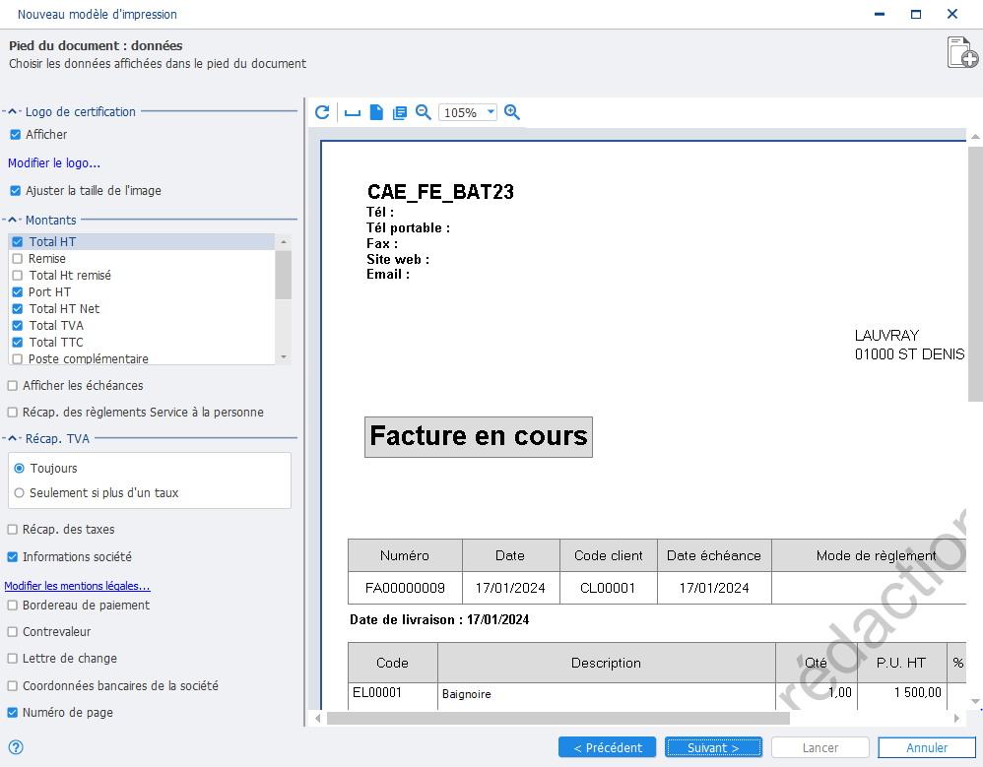Uncheck Port HT amount
Image resolution: width=983 pixels, height=767 pixels.
point(18,292)
